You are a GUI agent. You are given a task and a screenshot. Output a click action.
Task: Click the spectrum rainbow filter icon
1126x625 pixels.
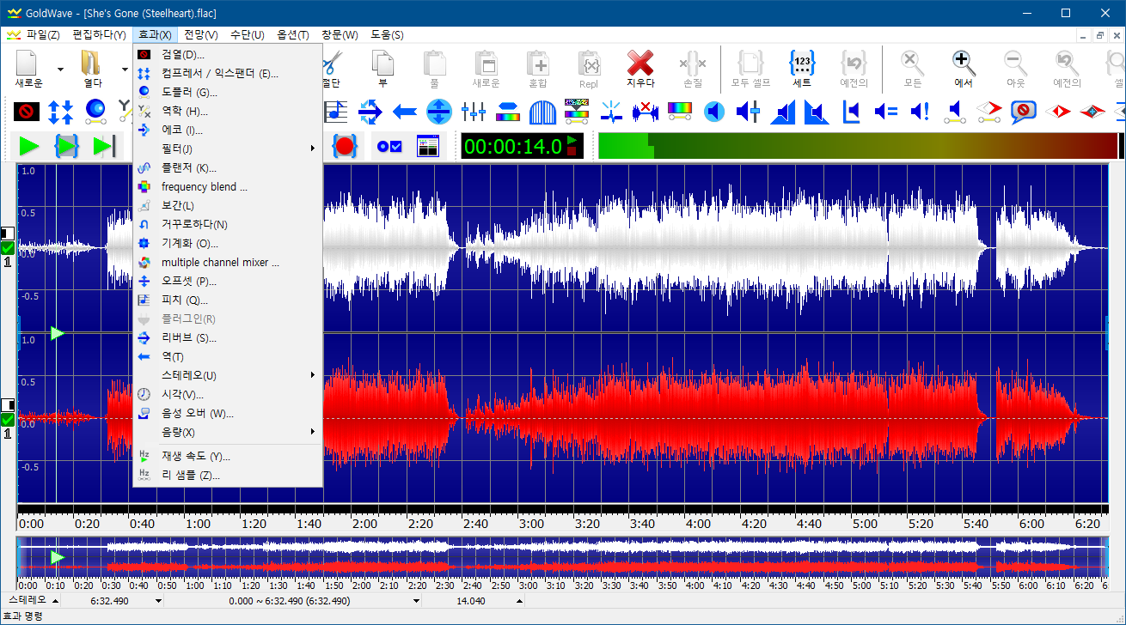coord(680,111)
